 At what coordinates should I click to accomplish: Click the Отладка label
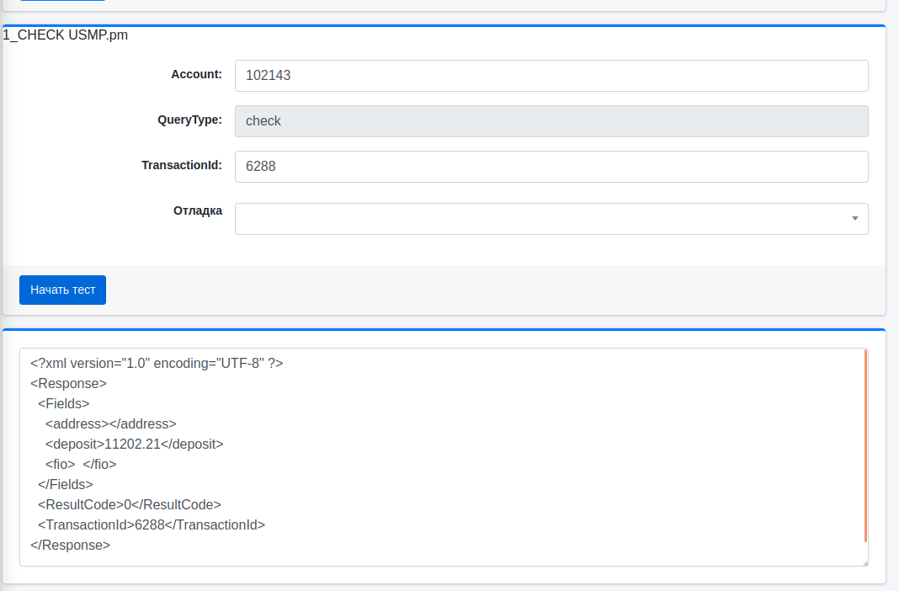coord(198,210)
